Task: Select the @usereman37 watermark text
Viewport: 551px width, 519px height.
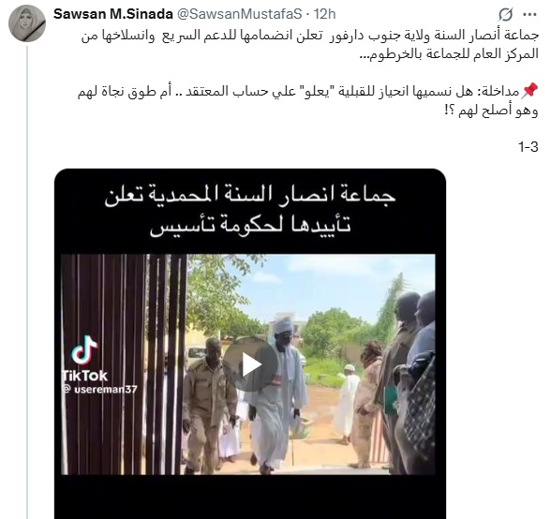Action: (x=99, y=389)
